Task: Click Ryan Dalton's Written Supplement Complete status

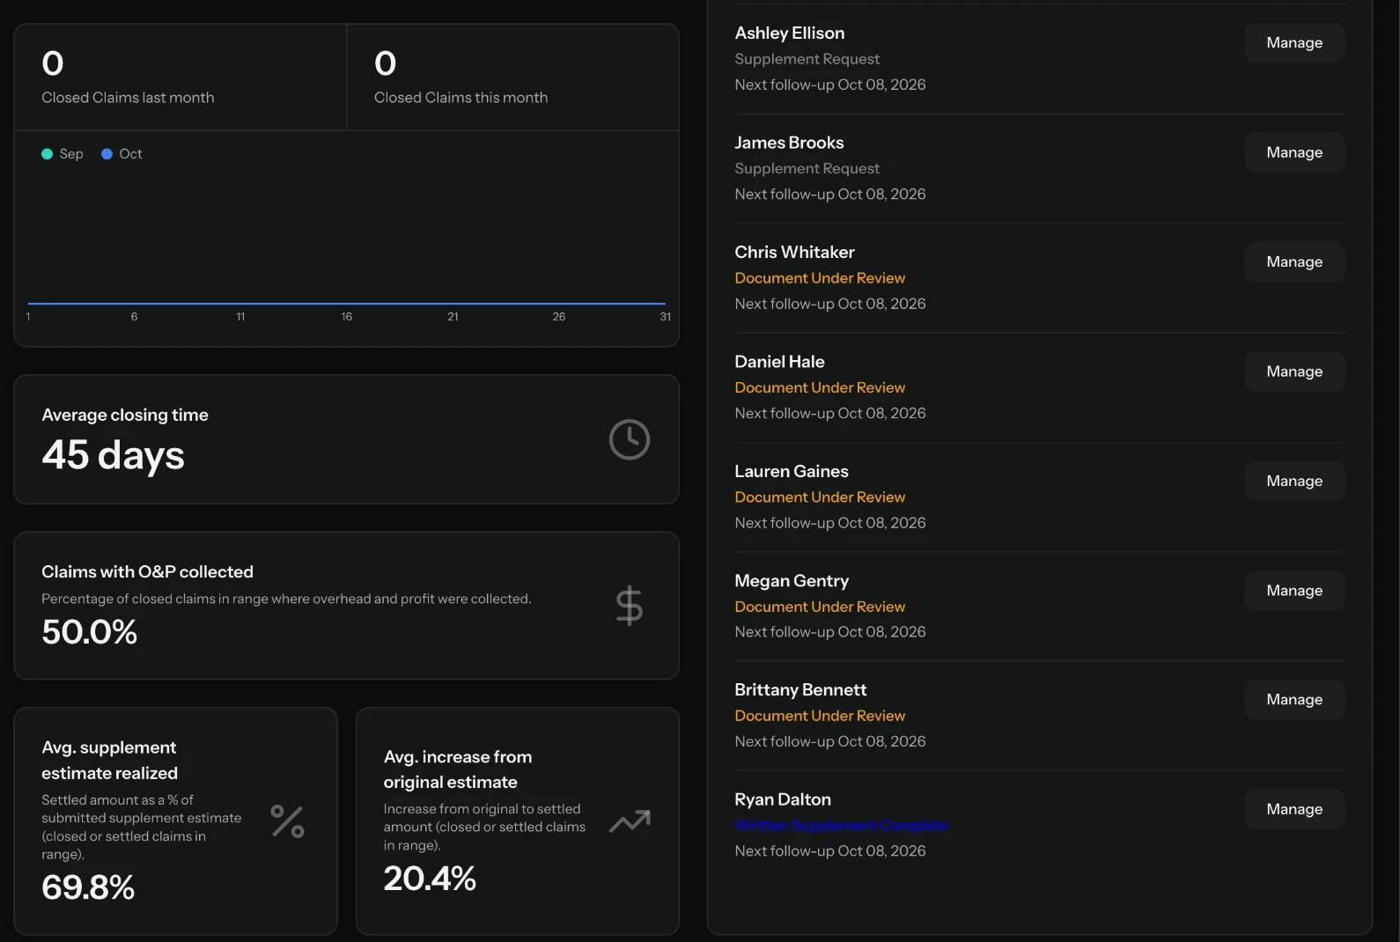Action: (x=842, y=825)
